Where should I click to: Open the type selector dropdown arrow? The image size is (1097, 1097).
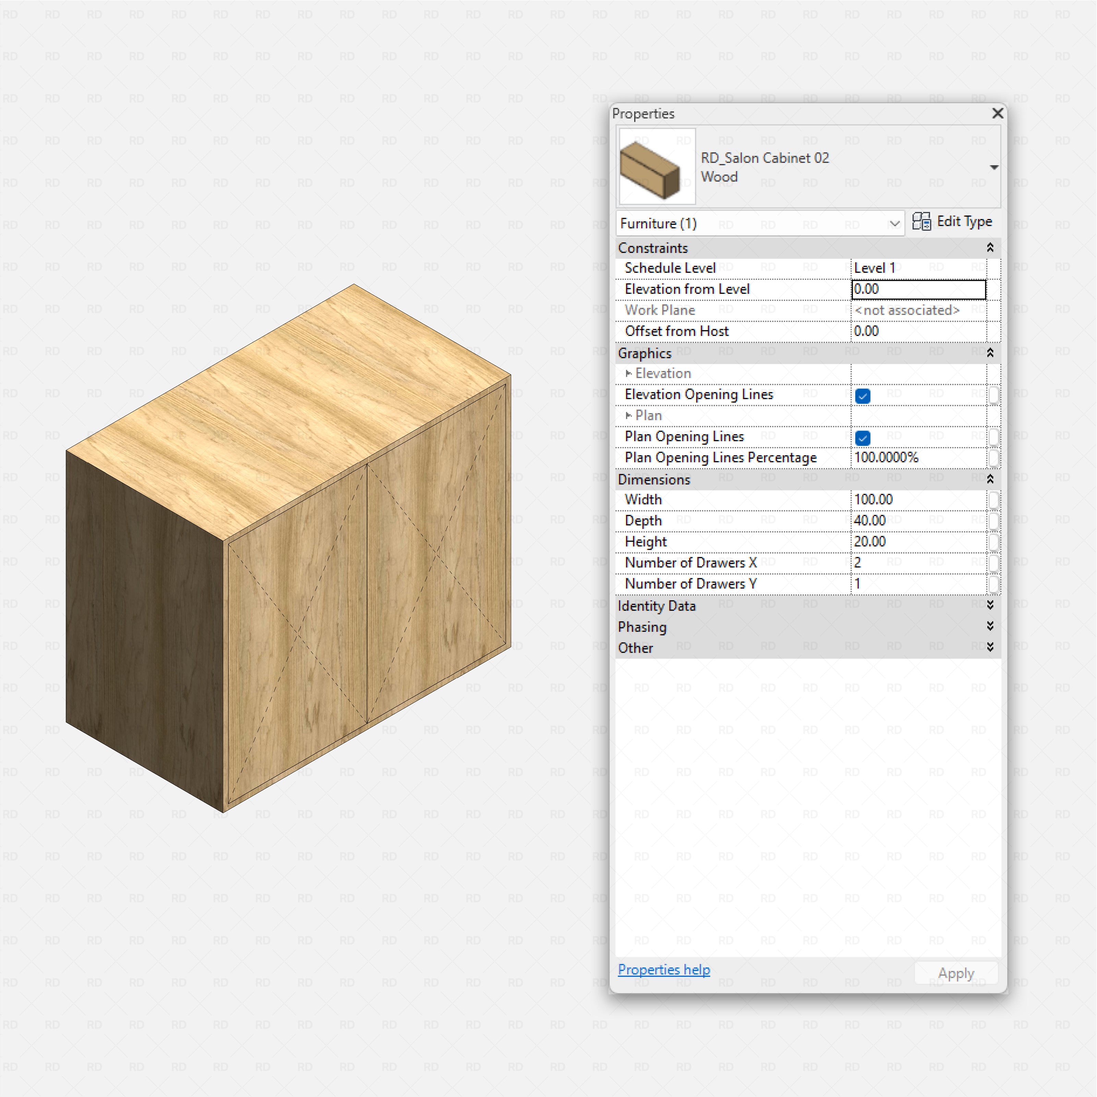coord(994,168)
